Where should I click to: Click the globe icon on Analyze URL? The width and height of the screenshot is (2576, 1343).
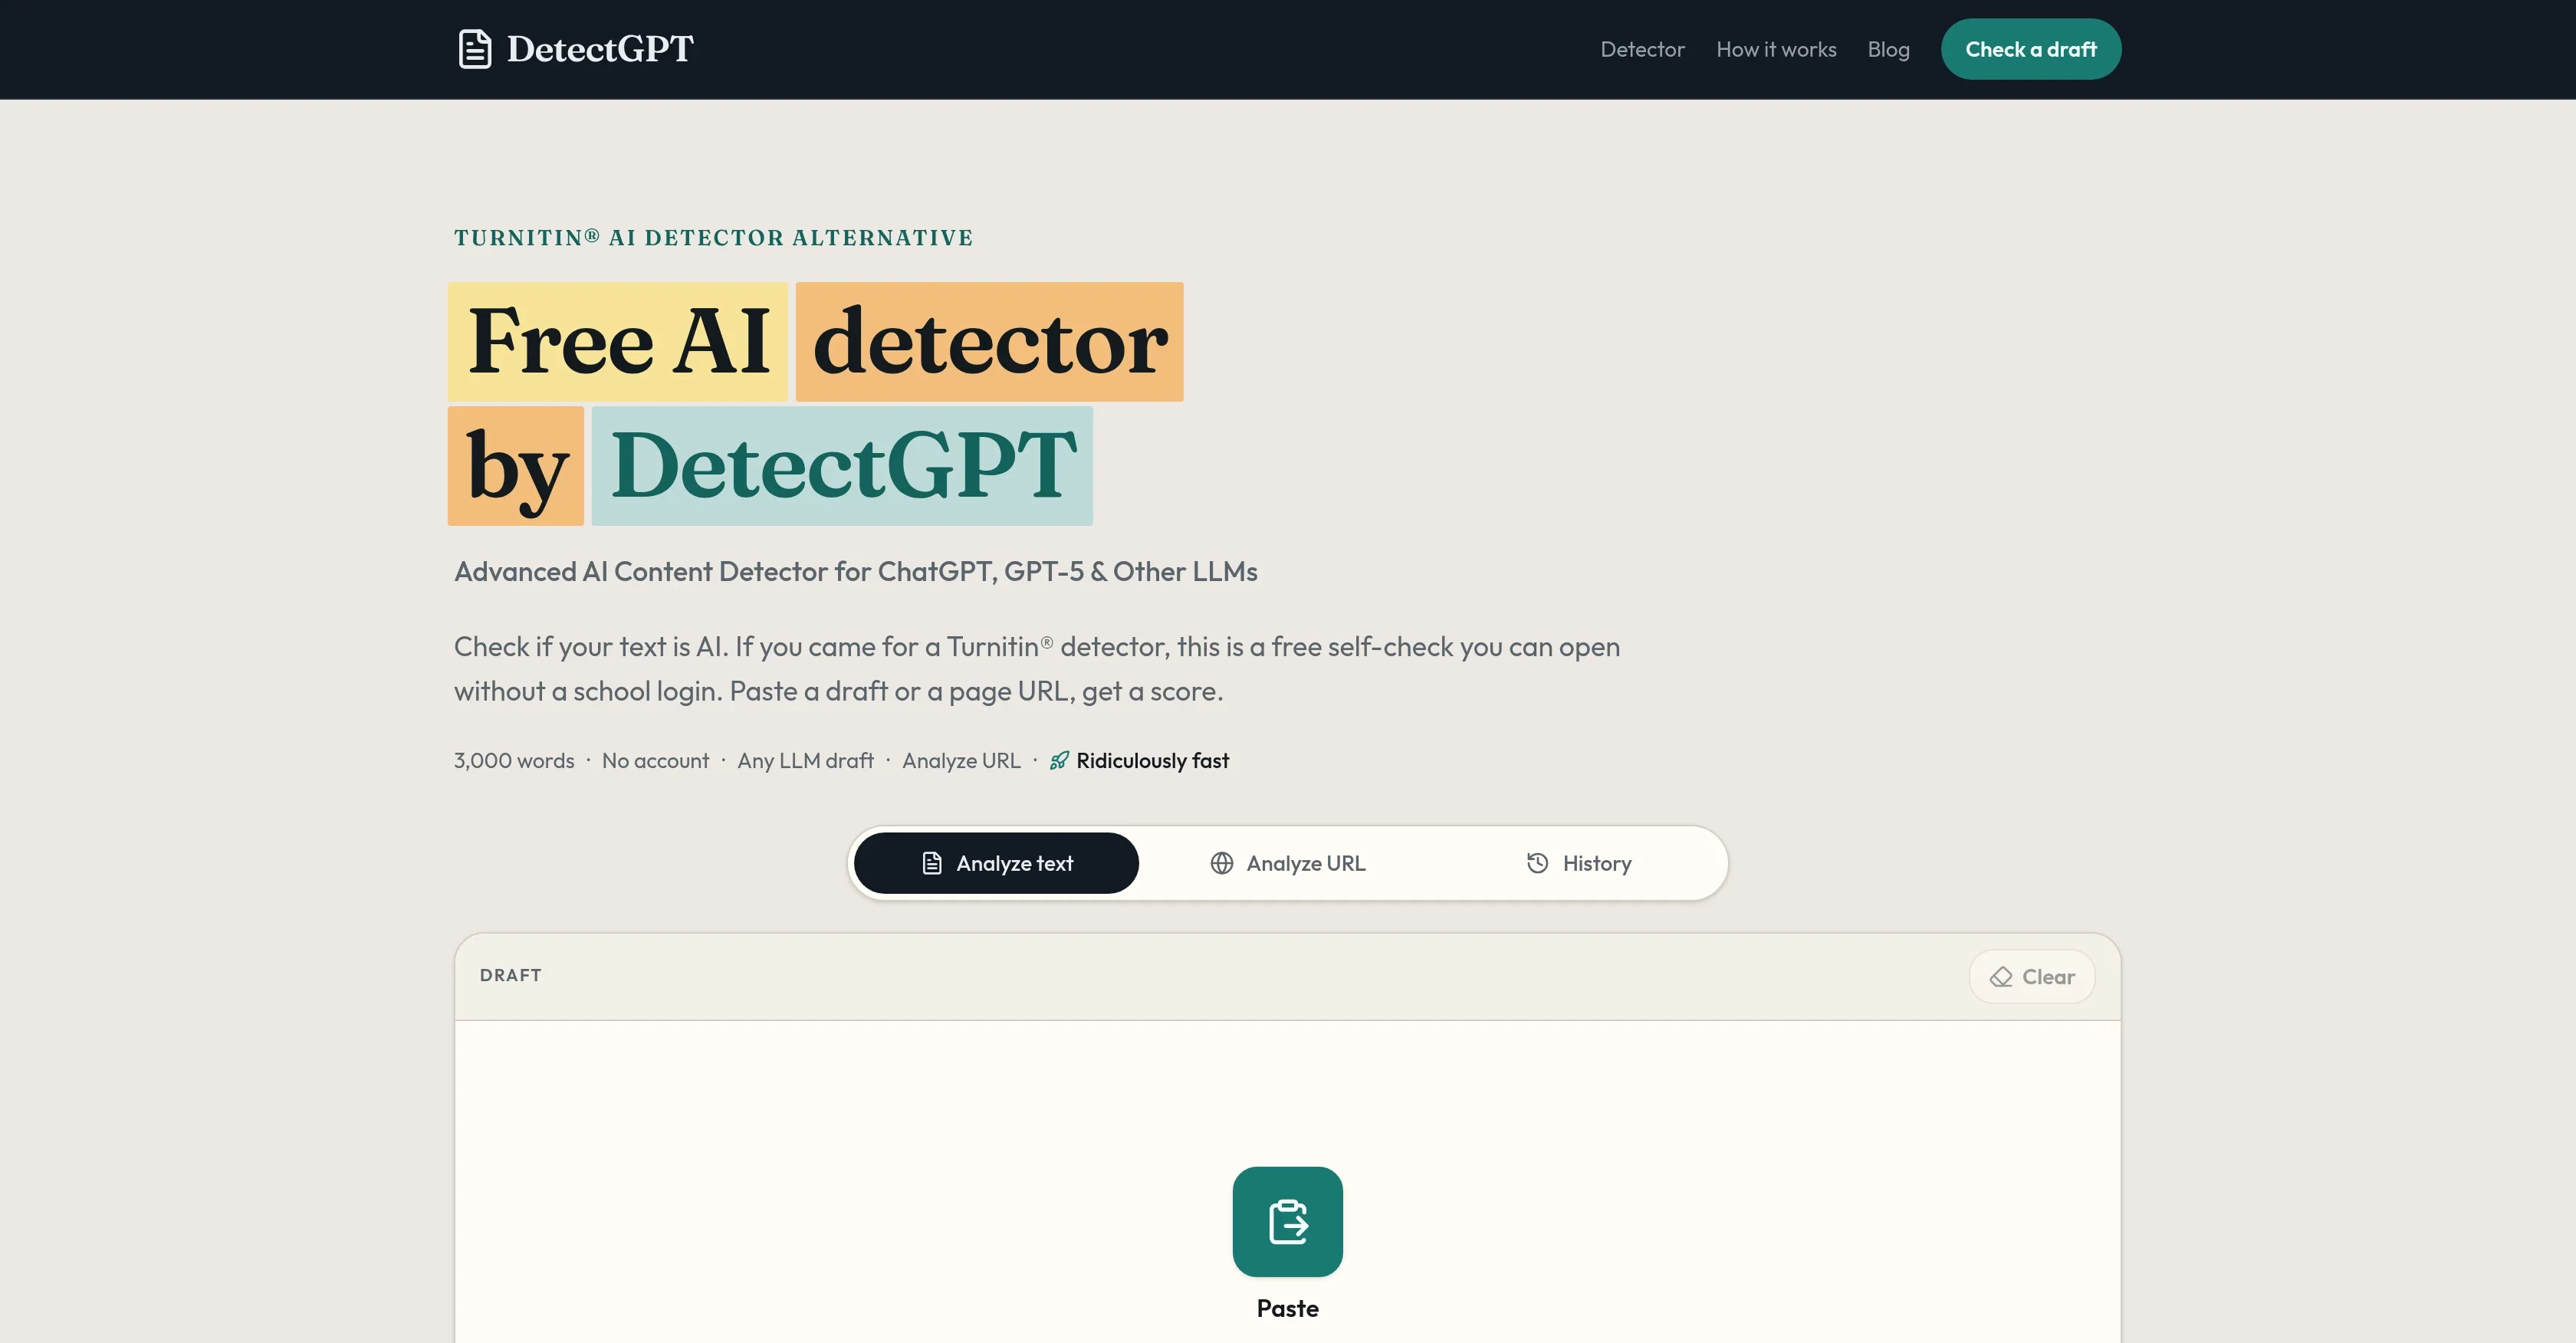pyautogui.click(x=1221, y=863)
